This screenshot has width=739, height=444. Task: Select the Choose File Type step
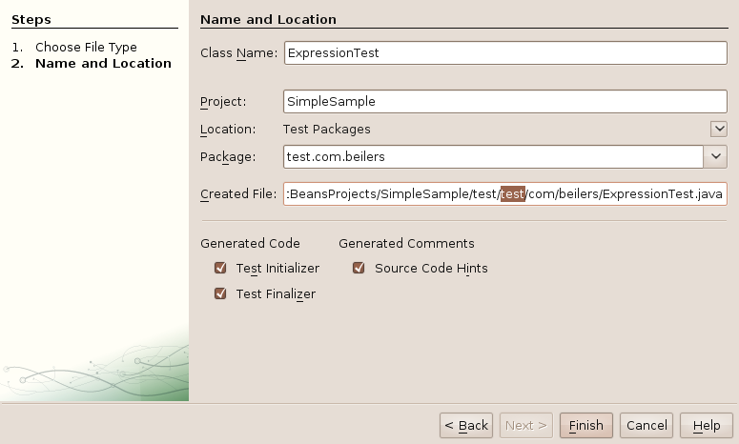(x=86, y=47)
